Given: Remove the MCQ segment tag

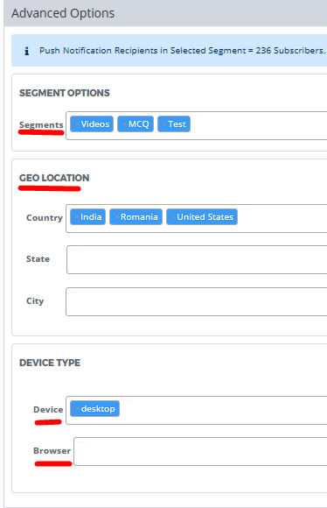Looking at the screenshot, I should coord(124,124).
